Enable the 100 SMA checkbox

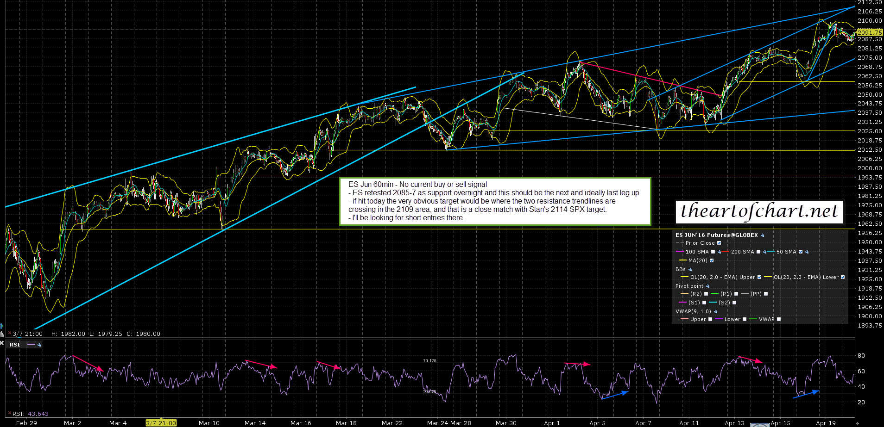[x=713, y=252]
